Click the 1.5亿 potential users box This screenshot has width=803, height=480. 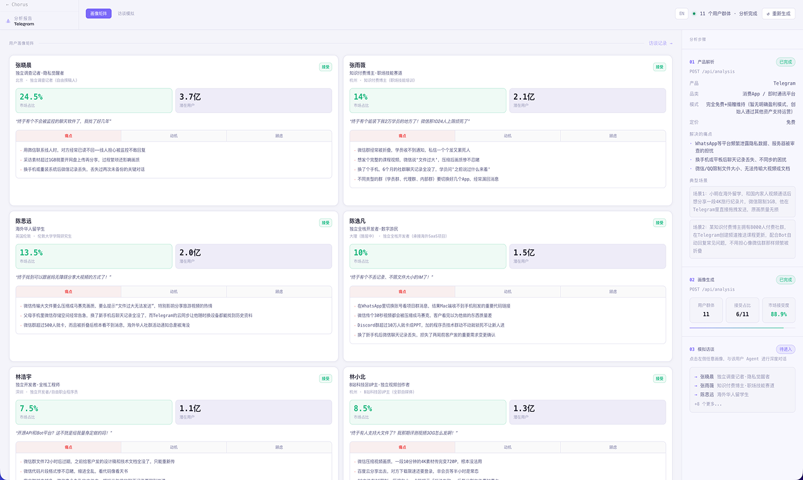point(587,256)
